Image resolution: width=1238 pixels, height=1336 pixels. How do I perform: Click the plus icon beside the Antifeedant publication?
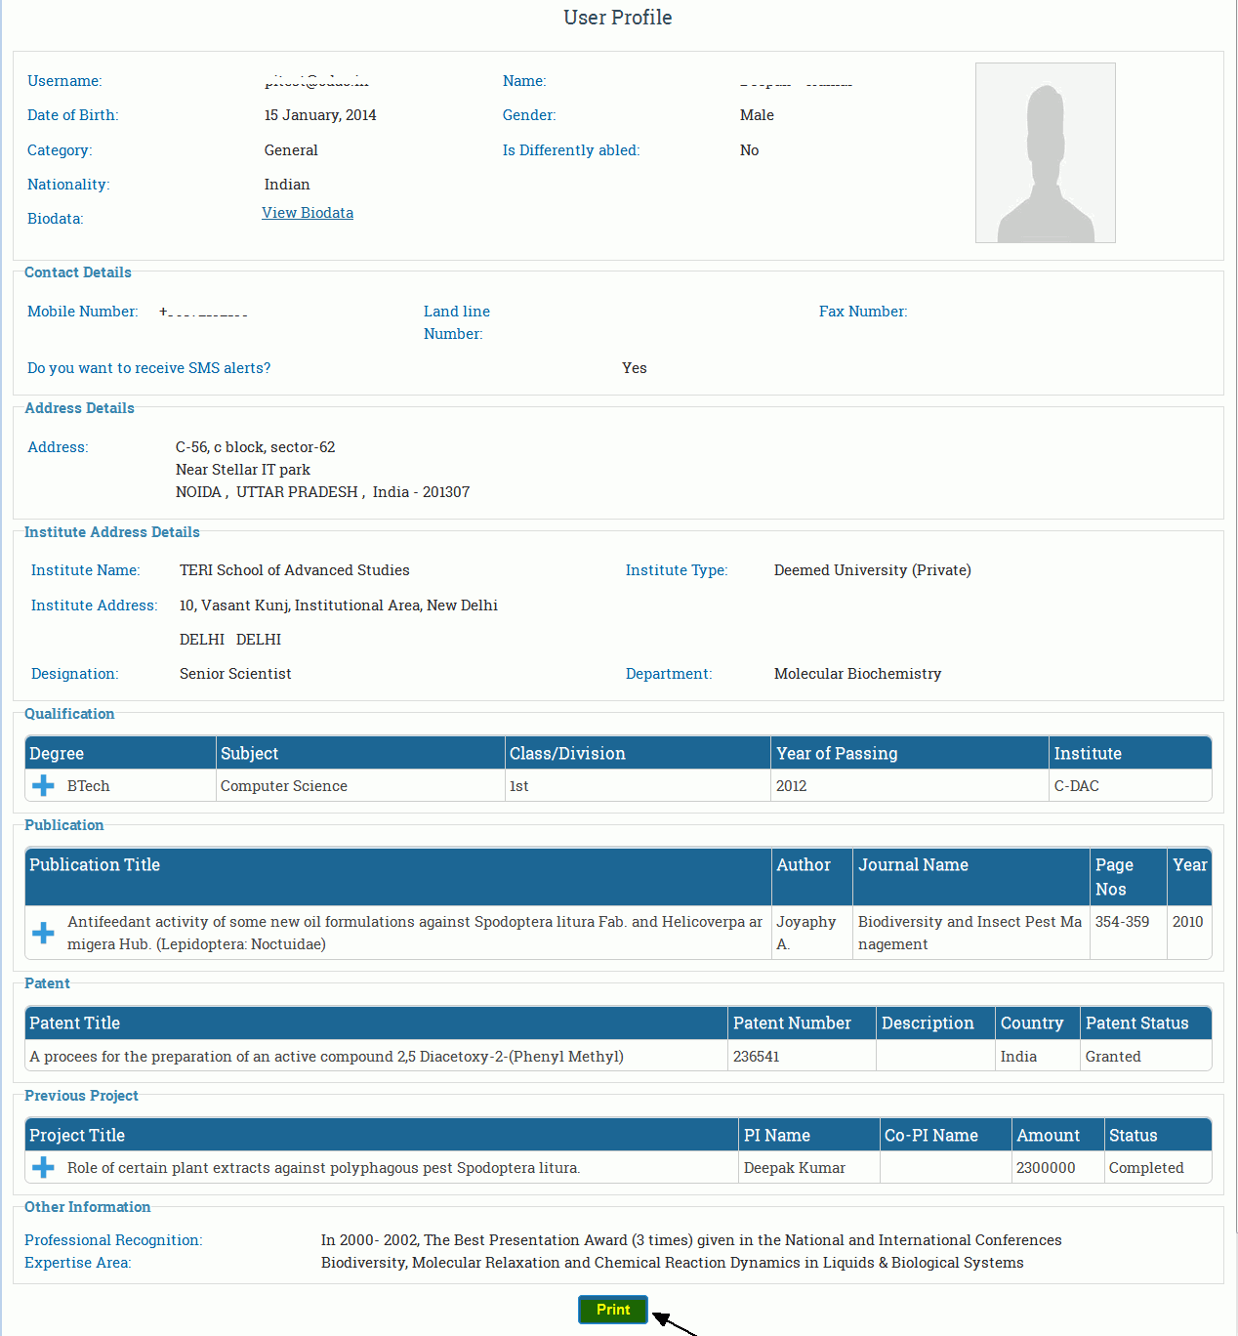coord(43,933)
